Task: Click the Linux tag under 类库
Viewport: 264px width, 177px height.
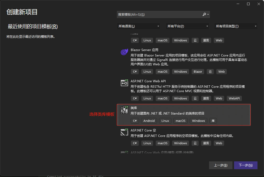Action: point(165,121)
